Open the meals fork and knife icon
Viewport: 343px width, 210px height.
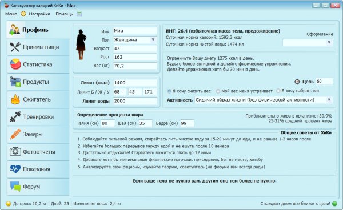[x=15, y=47]
